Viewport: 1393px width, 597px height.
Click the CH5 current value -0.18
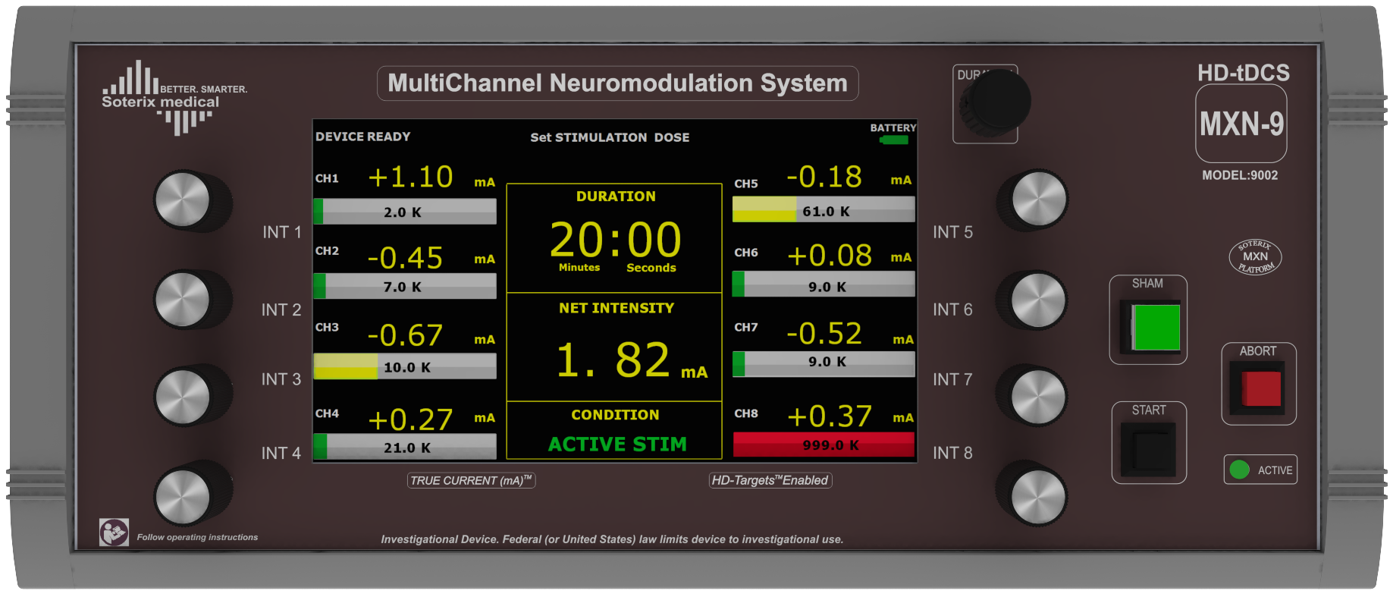click(824, 177)
